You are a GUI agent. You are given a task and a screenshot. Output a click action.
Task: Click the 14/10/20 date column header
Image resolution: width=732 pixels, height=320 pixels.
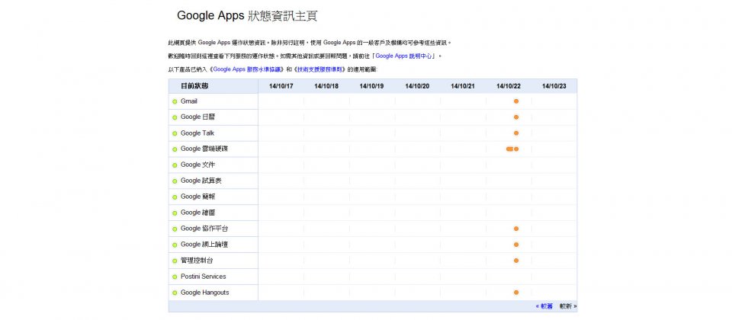click(x=417, y=86)
